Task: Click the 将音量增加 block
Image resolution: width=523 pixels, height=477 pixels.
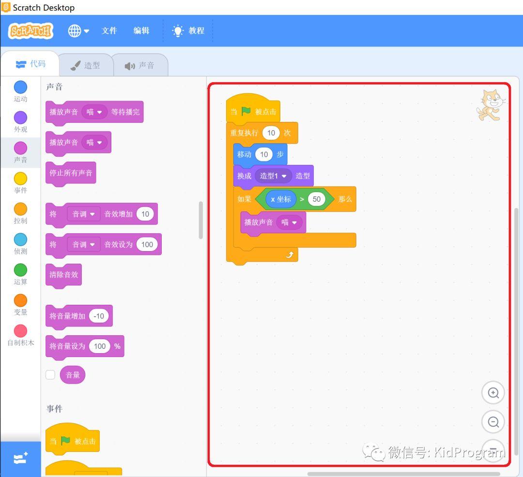Action: [x=79, y=316]
